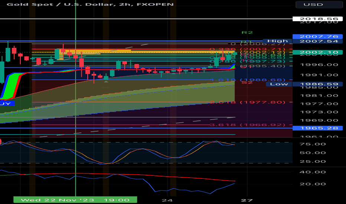Click the blue 2007.76 price label
This screenshot has height=204, width=346.
317,36
